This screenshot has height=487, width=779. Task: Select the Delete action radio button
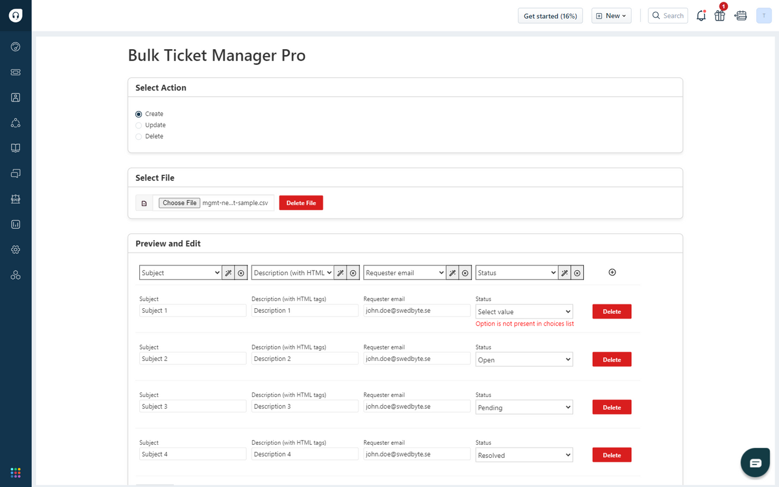point(138,136)
